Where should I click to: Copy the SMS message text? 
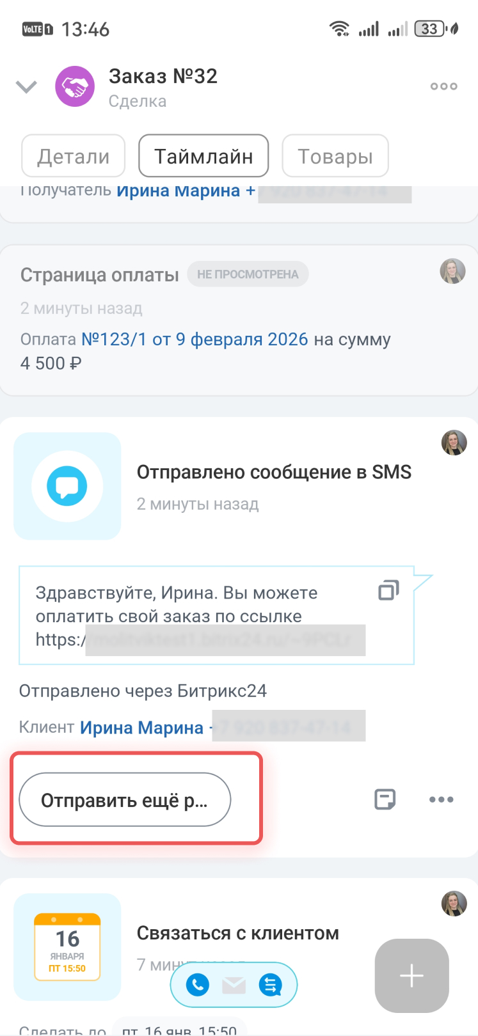click(388, 590)
